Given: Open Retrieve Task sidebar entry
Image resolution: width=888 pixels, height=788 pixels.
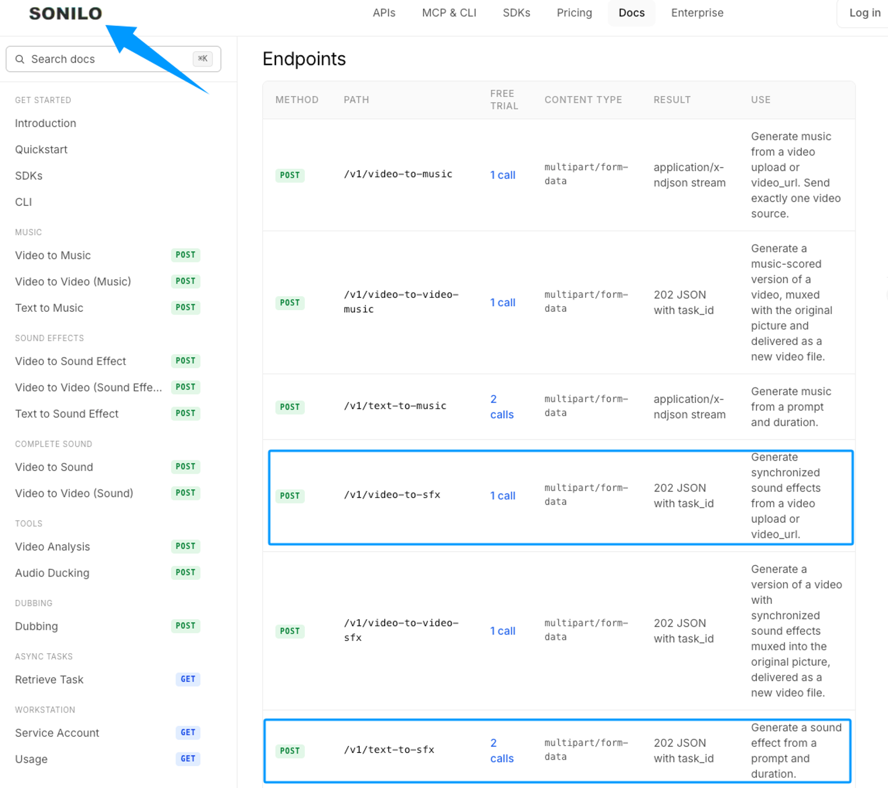Looking at the screenshot, I should coord(49,680).
